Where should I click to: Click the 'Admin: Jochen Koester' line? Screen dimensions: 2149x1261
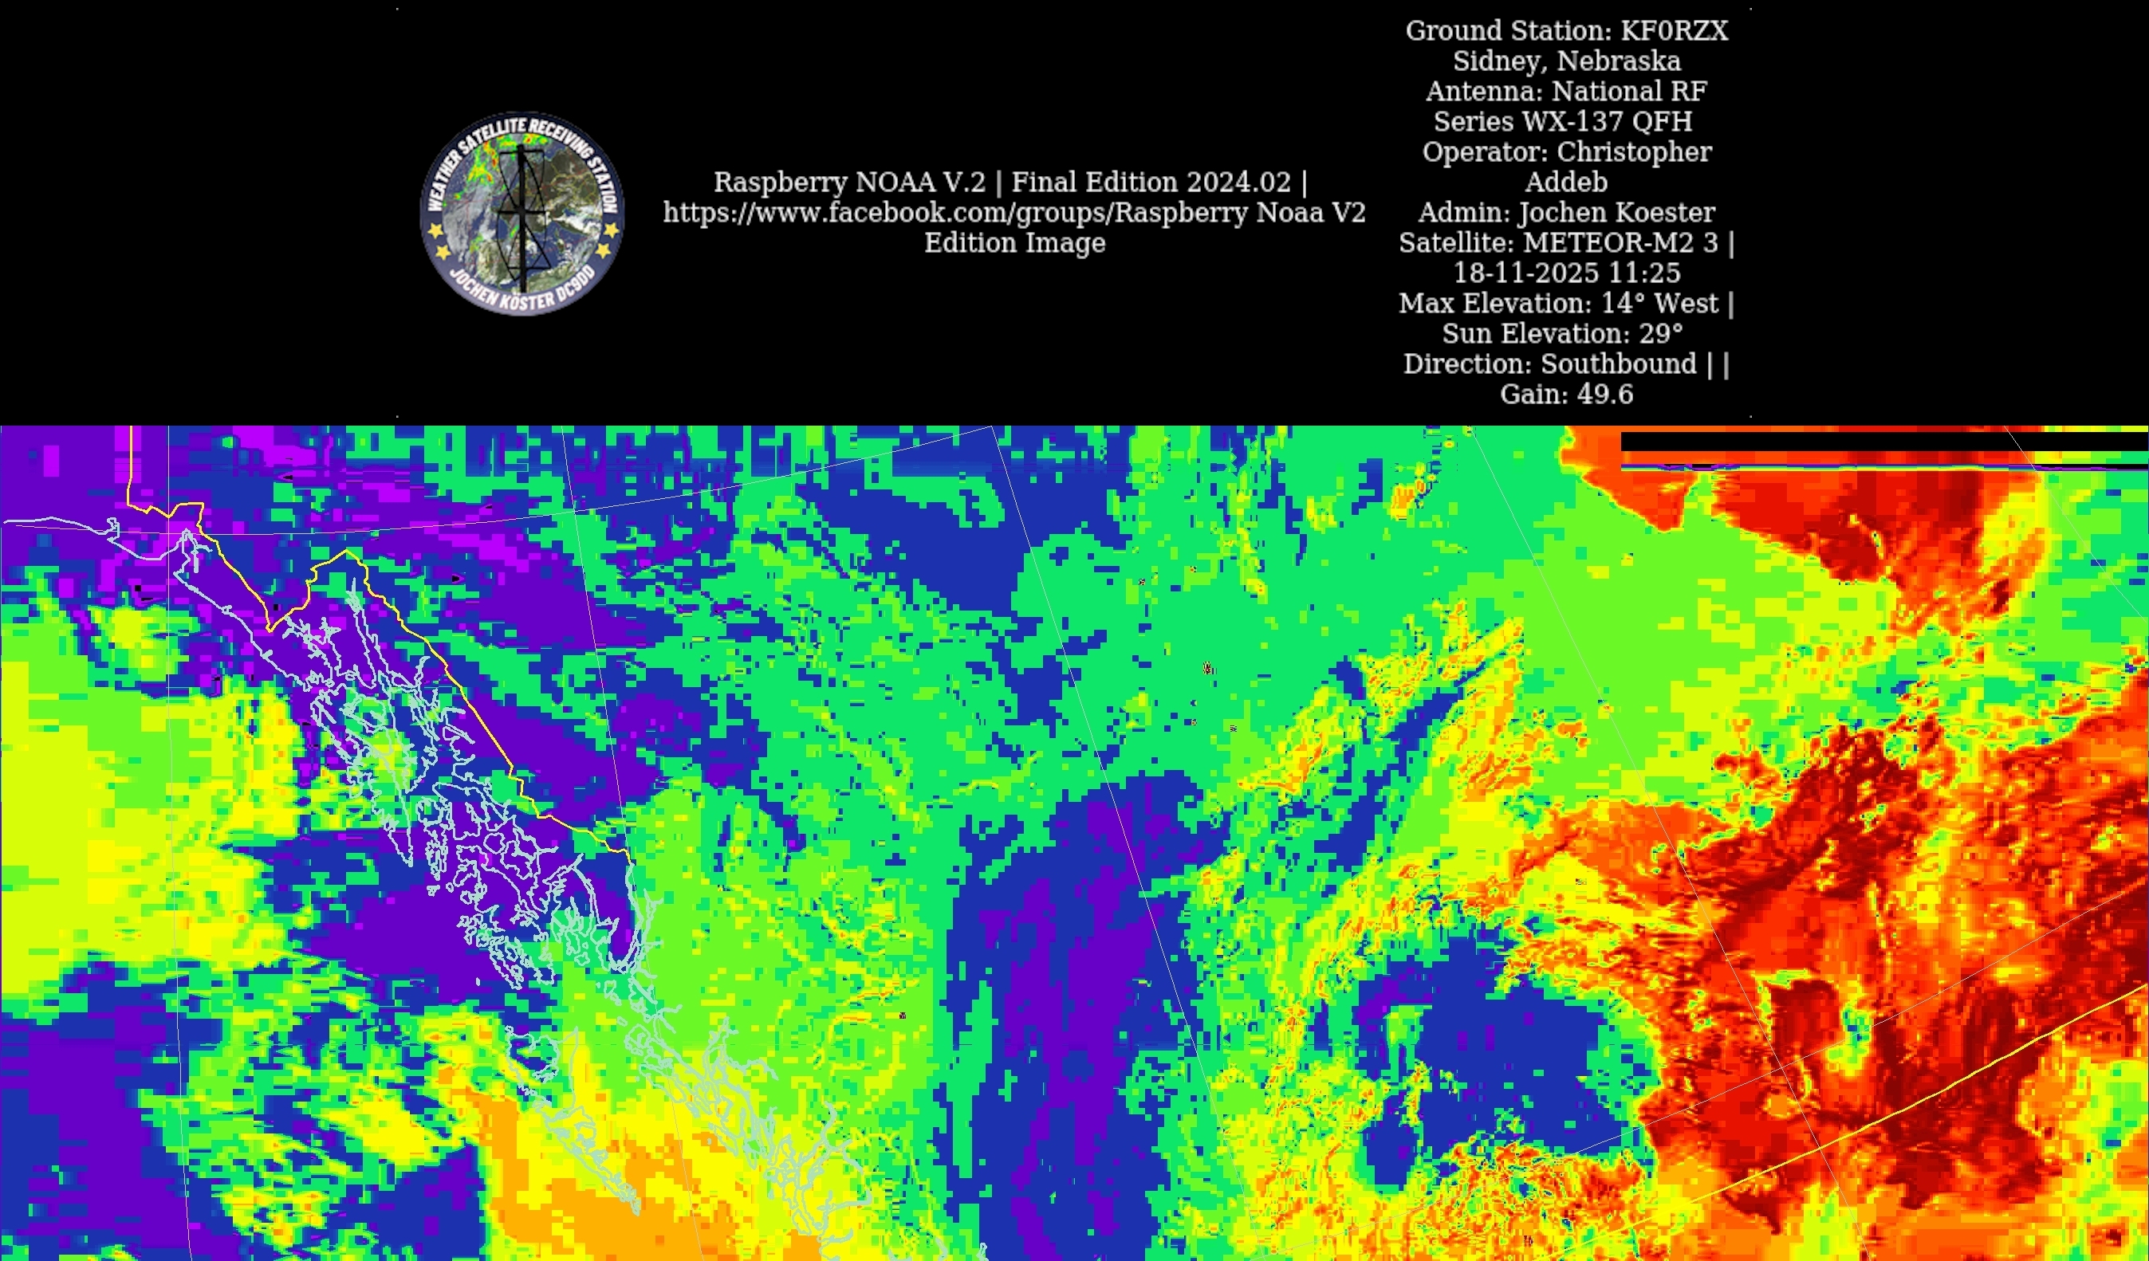1566,212
